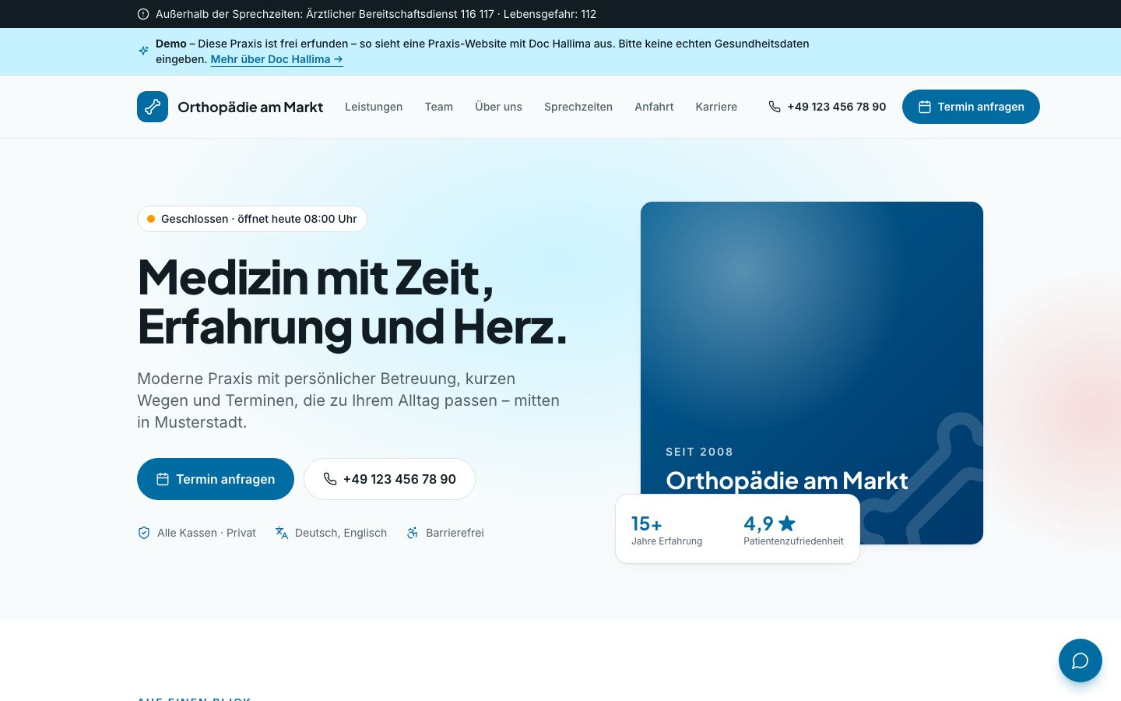Click the Geschlossen opening status badge
This screenshot has width=1121, height=701.
[x=251, y=219]
